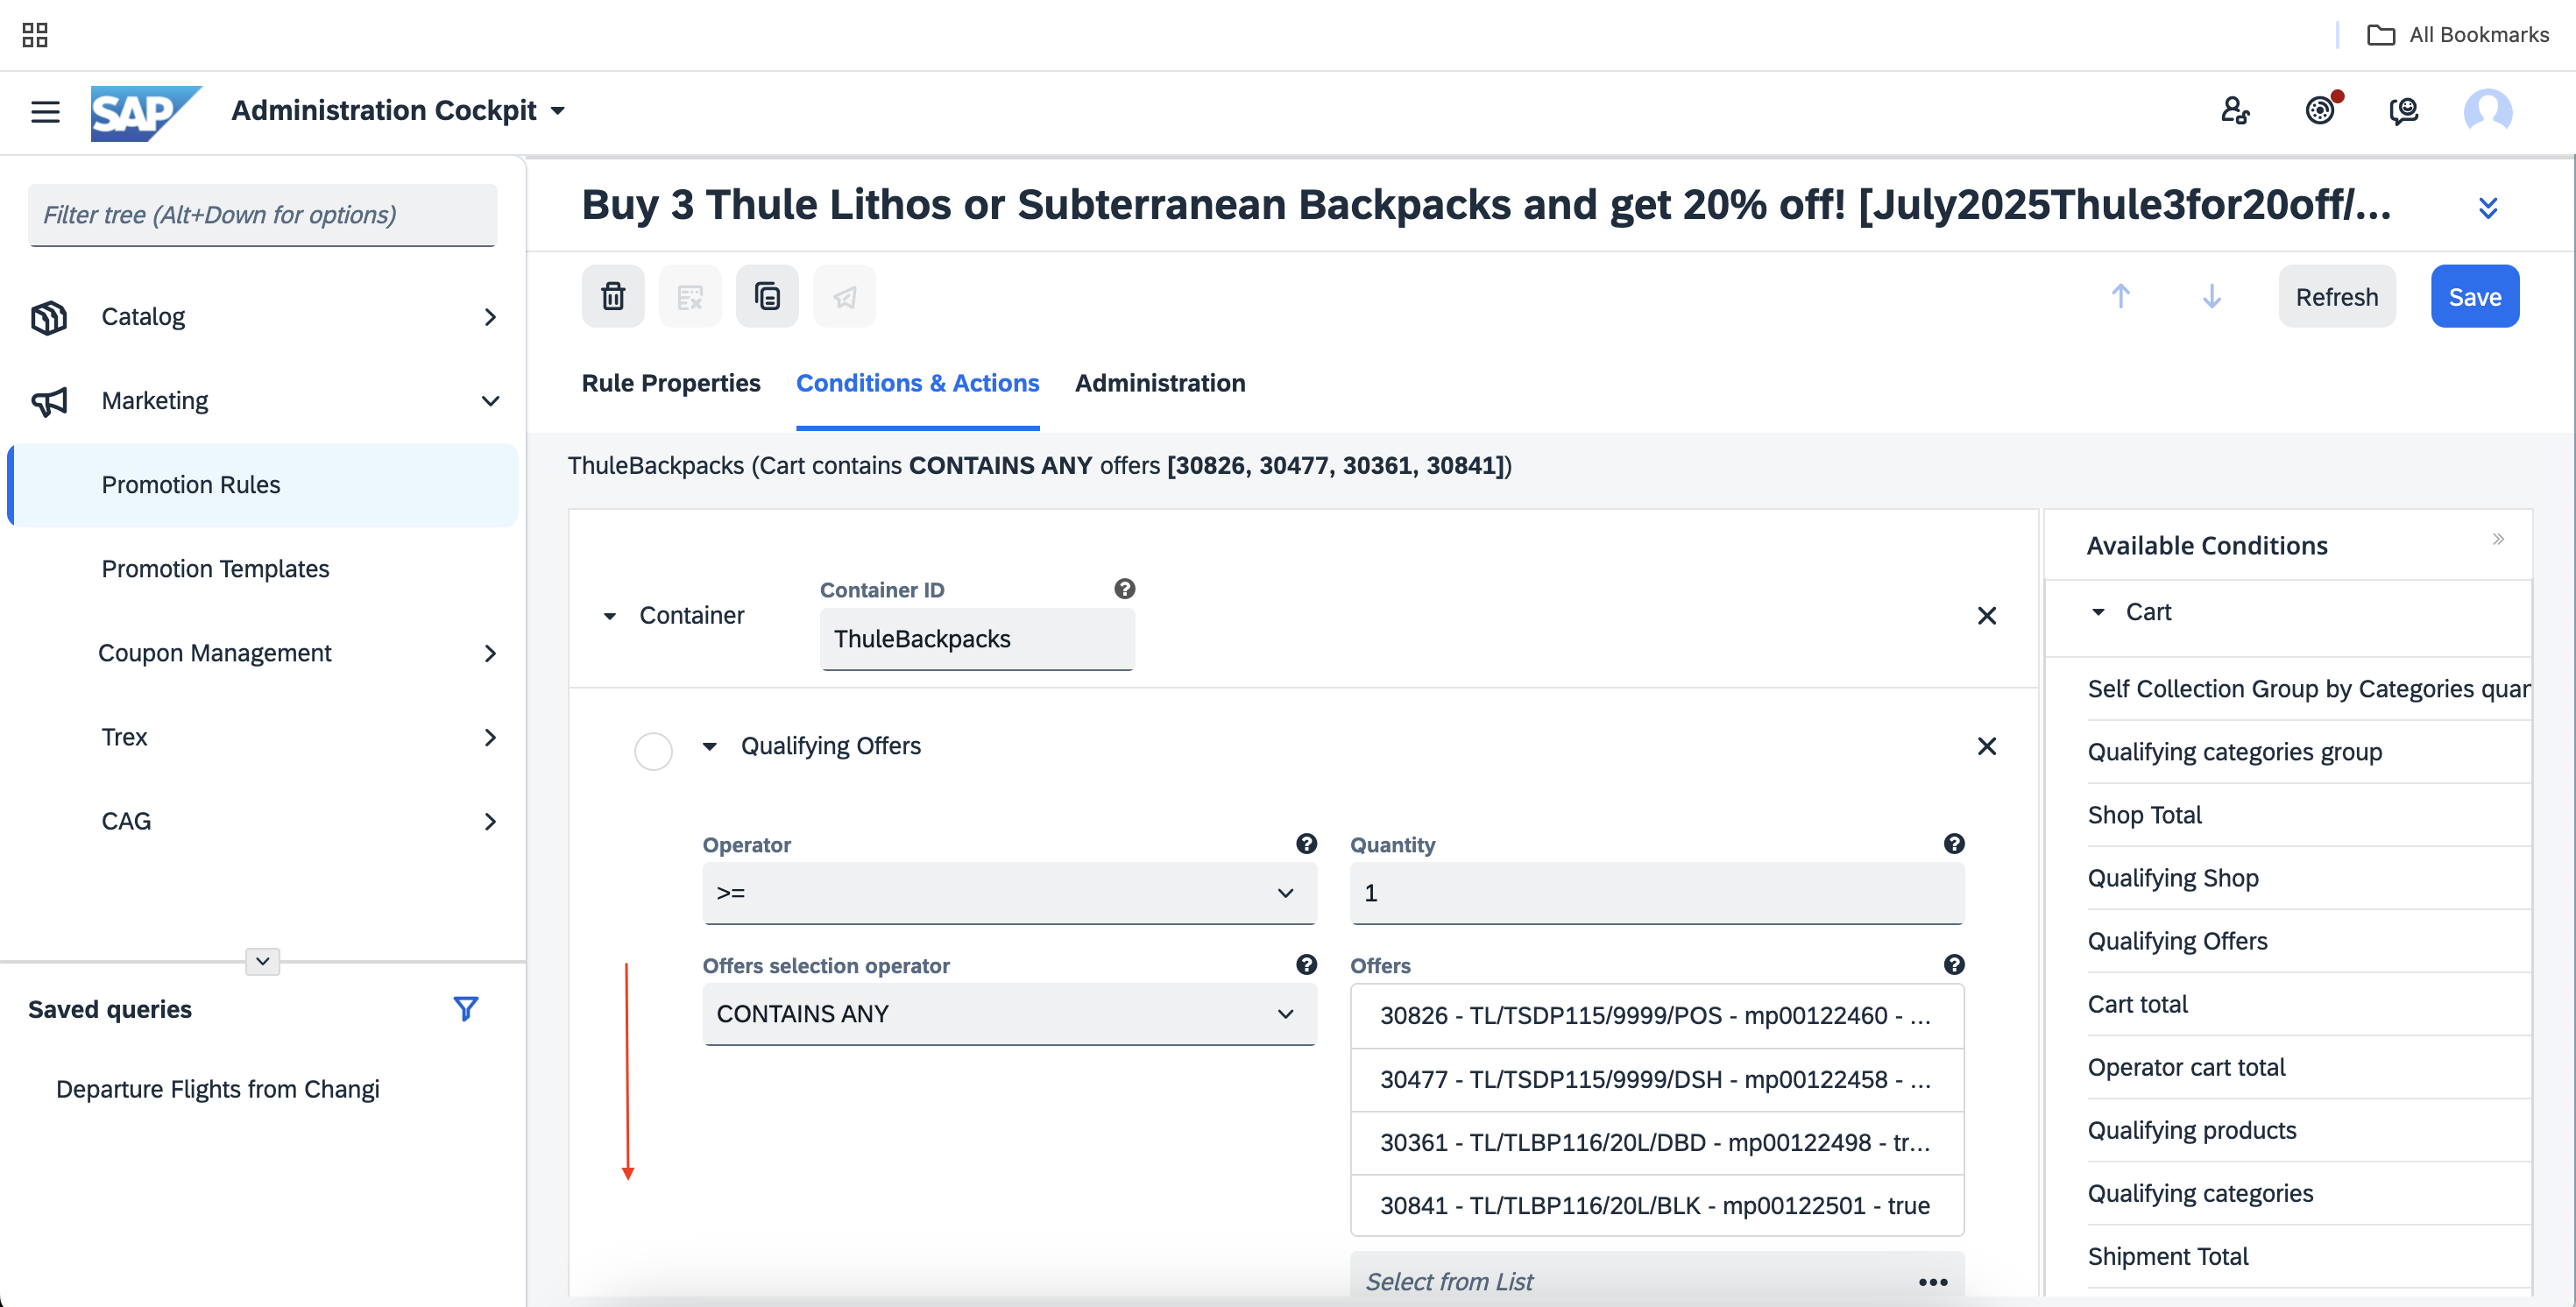This screenshot has width=2576, height=1307.
Task: Open the hamburger navigation menu
Action: click(x=45, y=111)
